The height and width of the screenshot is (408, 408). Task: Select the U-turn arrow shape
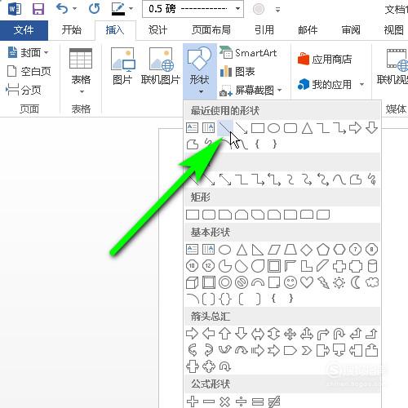click(x=339, y=334)
